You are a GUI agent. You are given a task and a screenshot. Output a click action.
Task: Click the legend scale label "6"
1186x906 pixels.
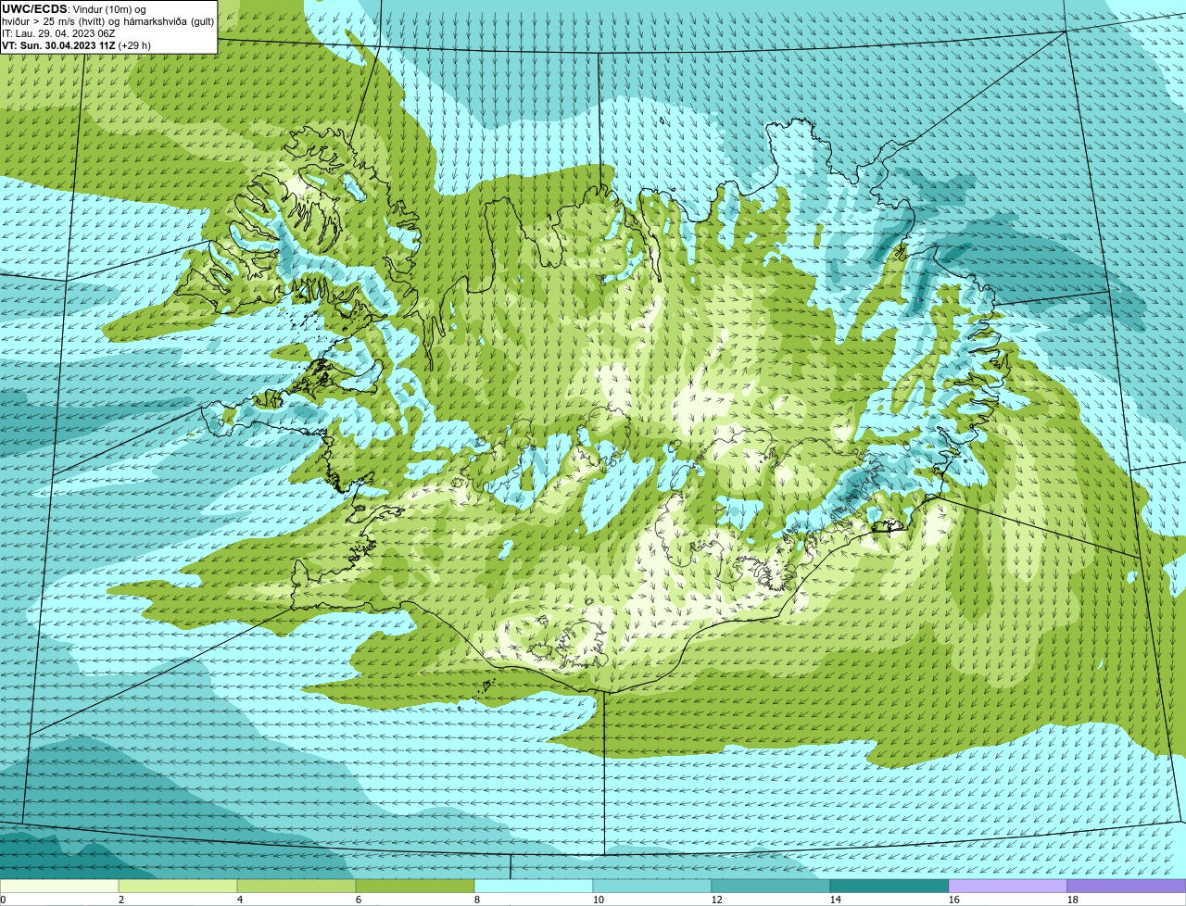coord(359,900)
